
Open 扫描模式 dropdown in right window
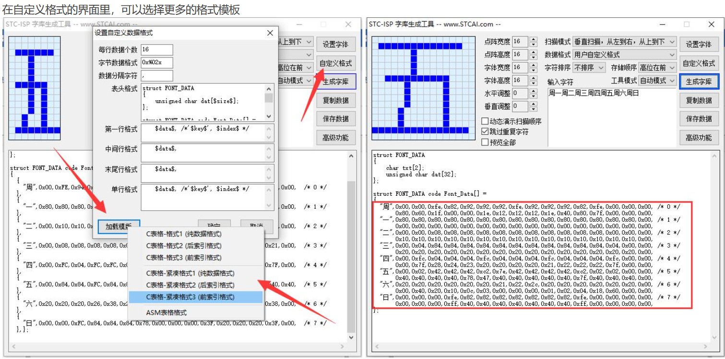tap(624, 42)
